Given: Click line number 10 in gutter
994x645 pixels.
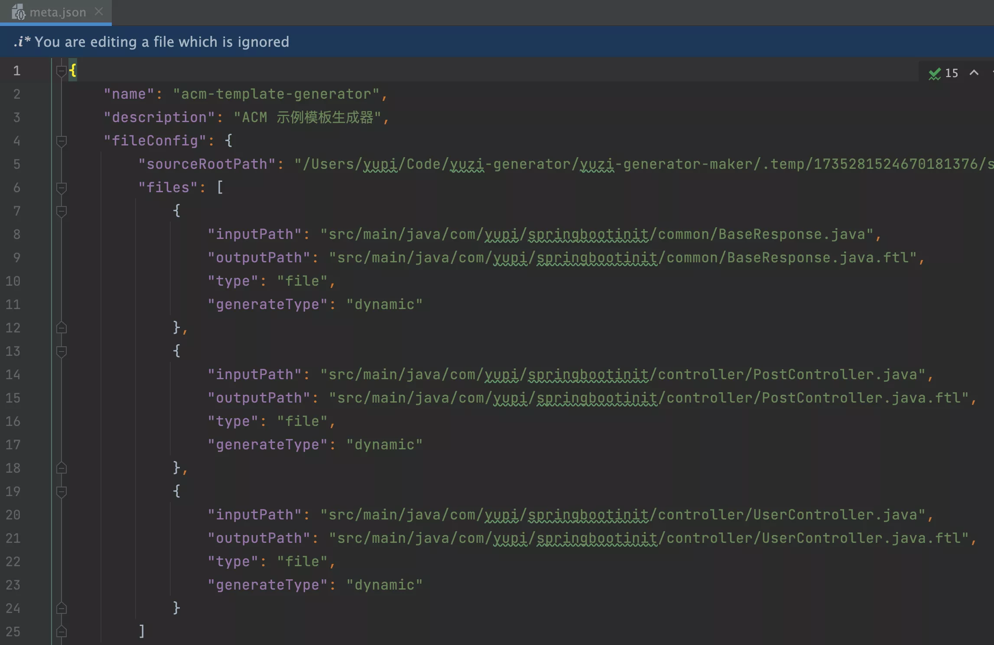Looking at the screenshot, I should coord(13,281).
